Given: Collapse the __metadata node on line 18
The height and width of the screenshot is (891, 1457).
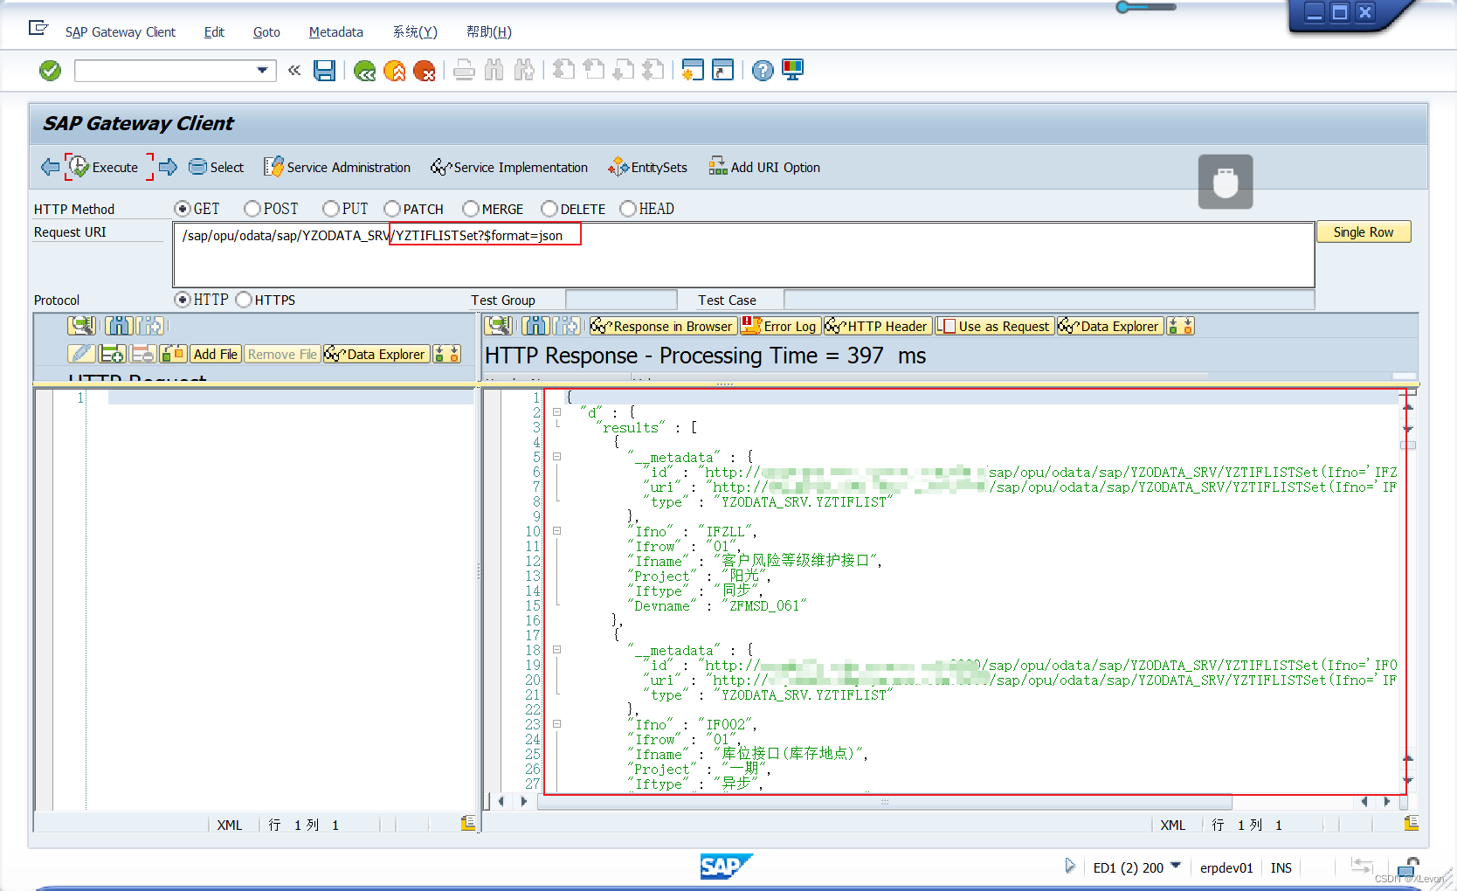Looking at the screenshot, I should tap(556, 650).
